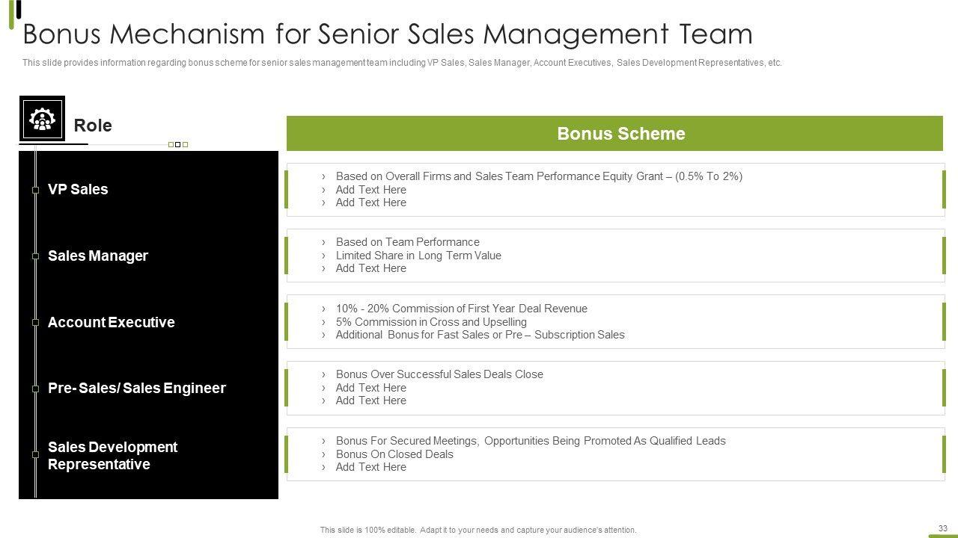
Task: Click the VP Sales role label
Action: (78, 190)
